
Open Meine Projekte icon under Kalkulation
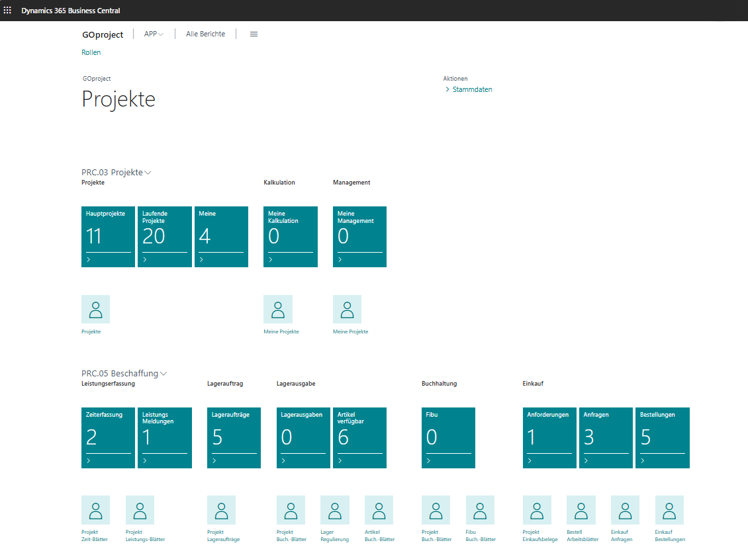[277, 310]
